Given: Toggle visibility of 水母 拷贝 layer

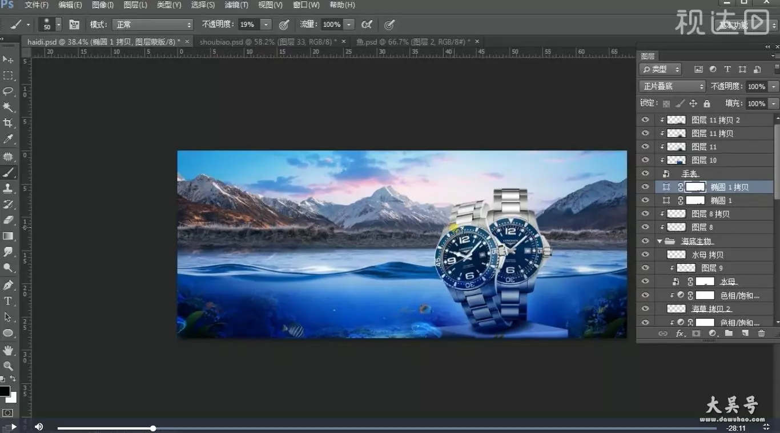Looking at the screenshot, I should point(646,255).
